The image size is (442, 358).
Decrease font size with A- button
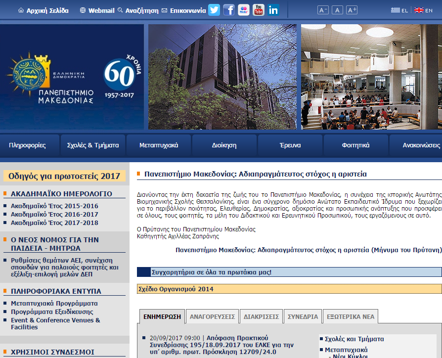323,10
